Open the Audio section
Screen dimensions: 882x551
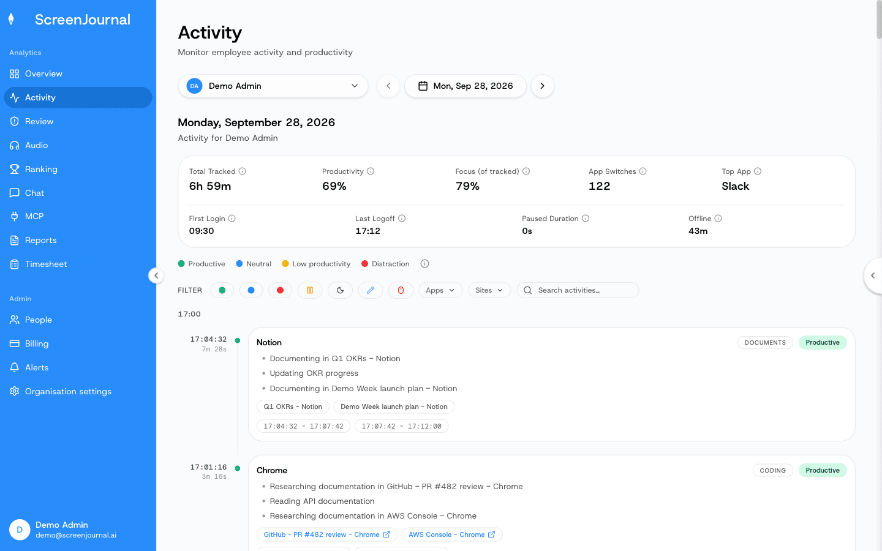coord(78,145)
